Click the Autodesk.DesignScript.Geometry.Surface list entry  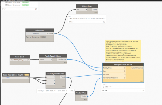point(89,18)
